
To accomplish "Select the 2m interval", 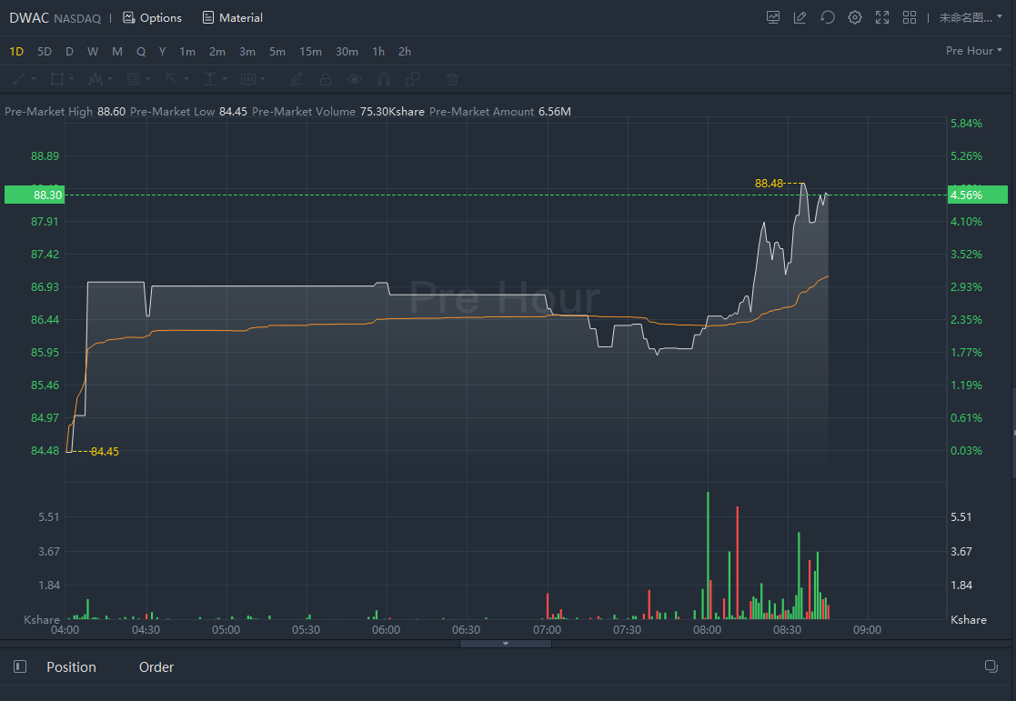I will pos(217,51).
